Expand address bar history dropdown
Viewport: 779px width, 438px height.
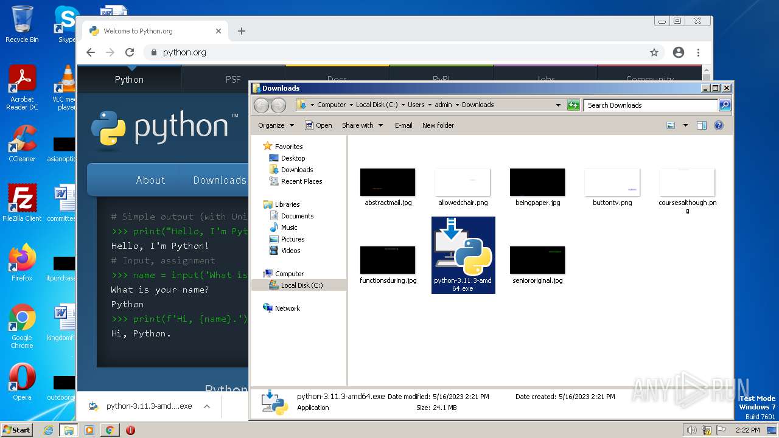[558, 105]
